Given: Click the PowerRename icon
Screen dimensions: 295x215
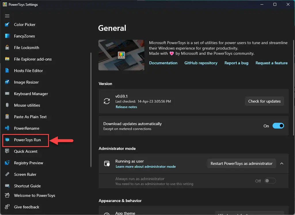Looking at the screenshot, I should (7, 128).
